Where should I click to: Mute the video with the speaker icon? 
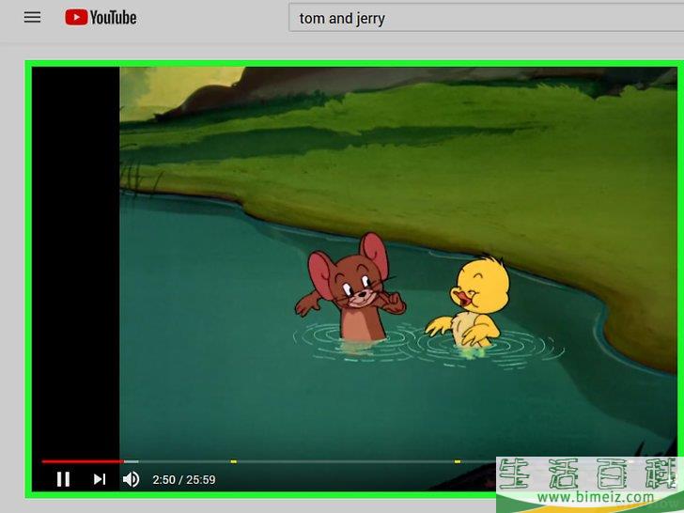point(131,479)
